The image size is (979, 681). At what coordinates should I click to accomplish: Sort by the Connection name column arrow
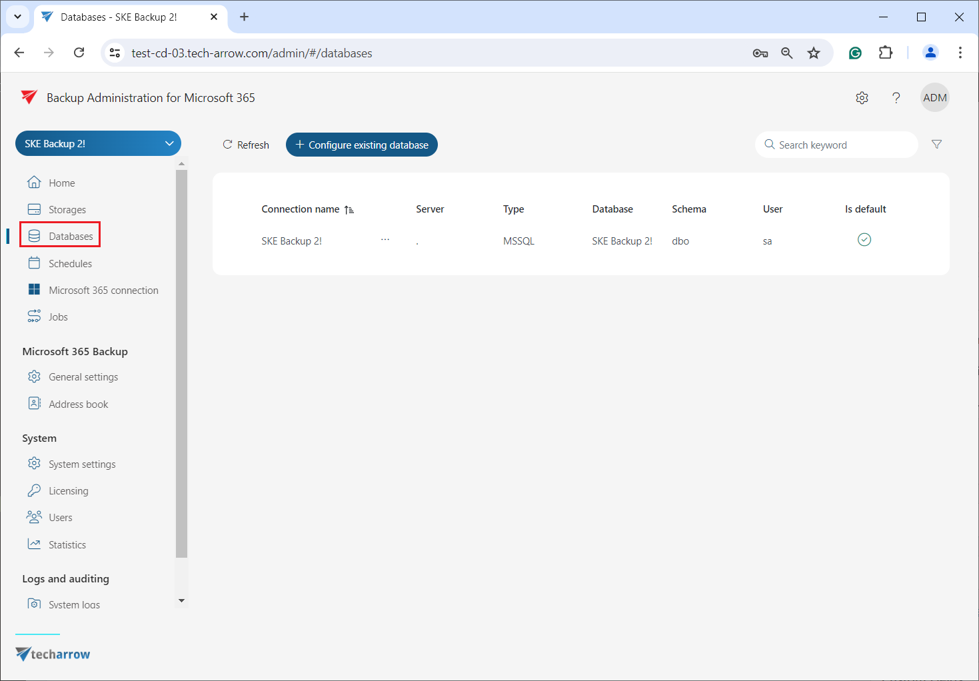(x=349, y=210)
